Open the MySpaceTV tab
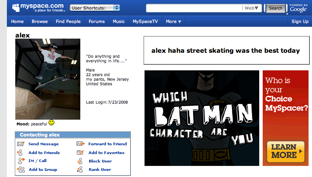This screenshot has width=312, height=177. 145,21
